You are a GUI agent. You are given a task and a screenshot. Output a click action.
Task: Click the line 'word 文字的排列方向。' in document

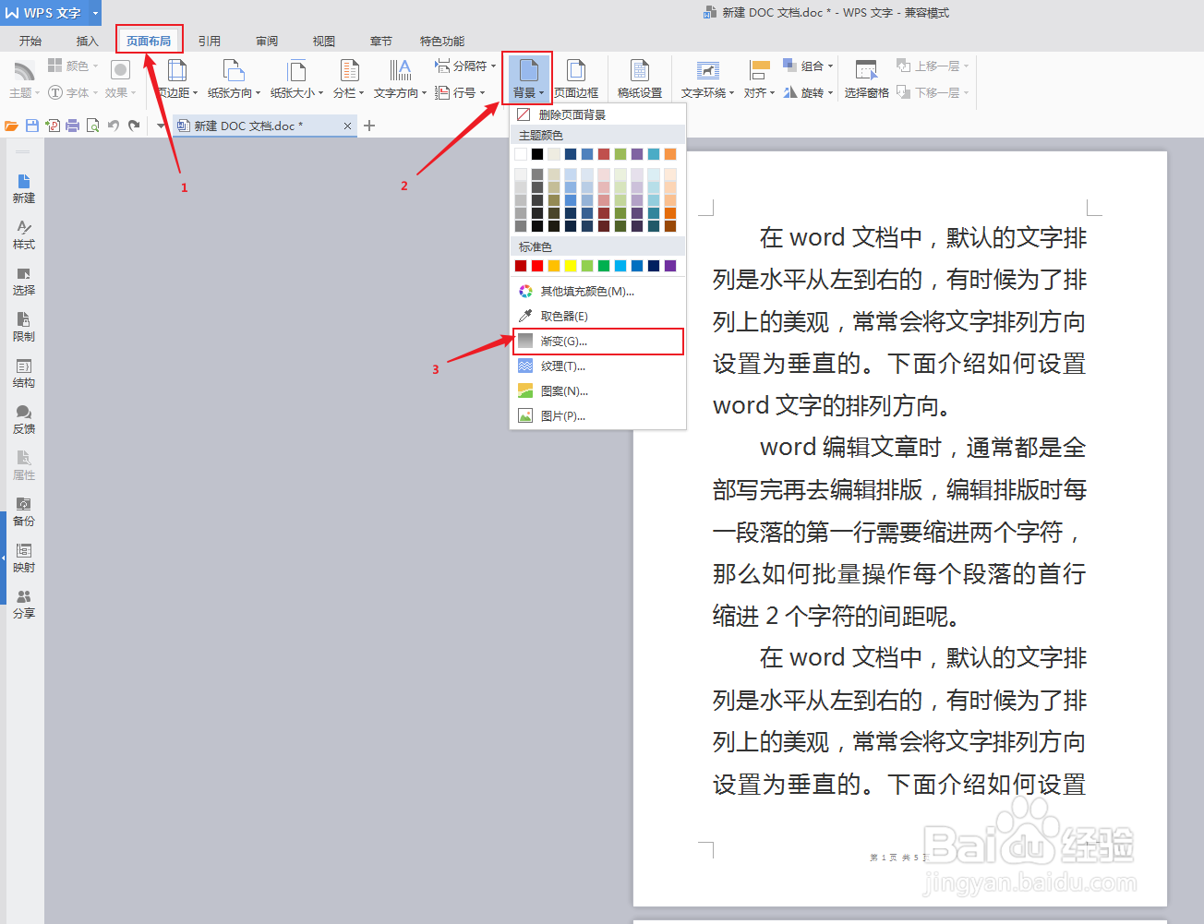(832, 406)
